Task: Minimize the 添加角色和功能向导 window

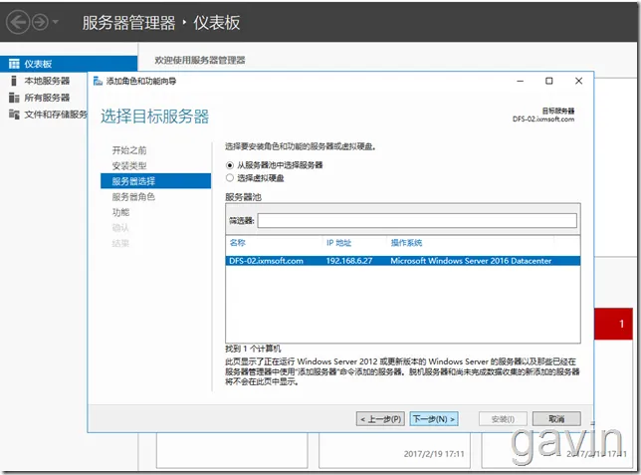Action: pos(520,81)
